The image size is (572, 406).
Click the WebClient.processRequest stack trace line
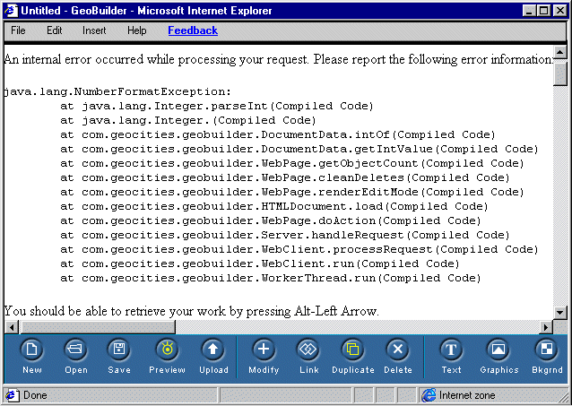click(299, 249)
